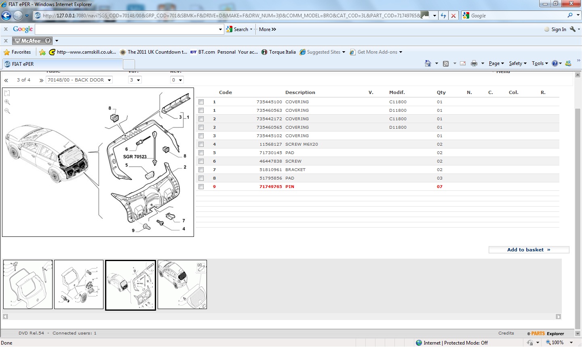Screen dimensions: 582x347
Task: Tick checkbox for part 71749765 PIN
Action: click(x=201, y=187)
